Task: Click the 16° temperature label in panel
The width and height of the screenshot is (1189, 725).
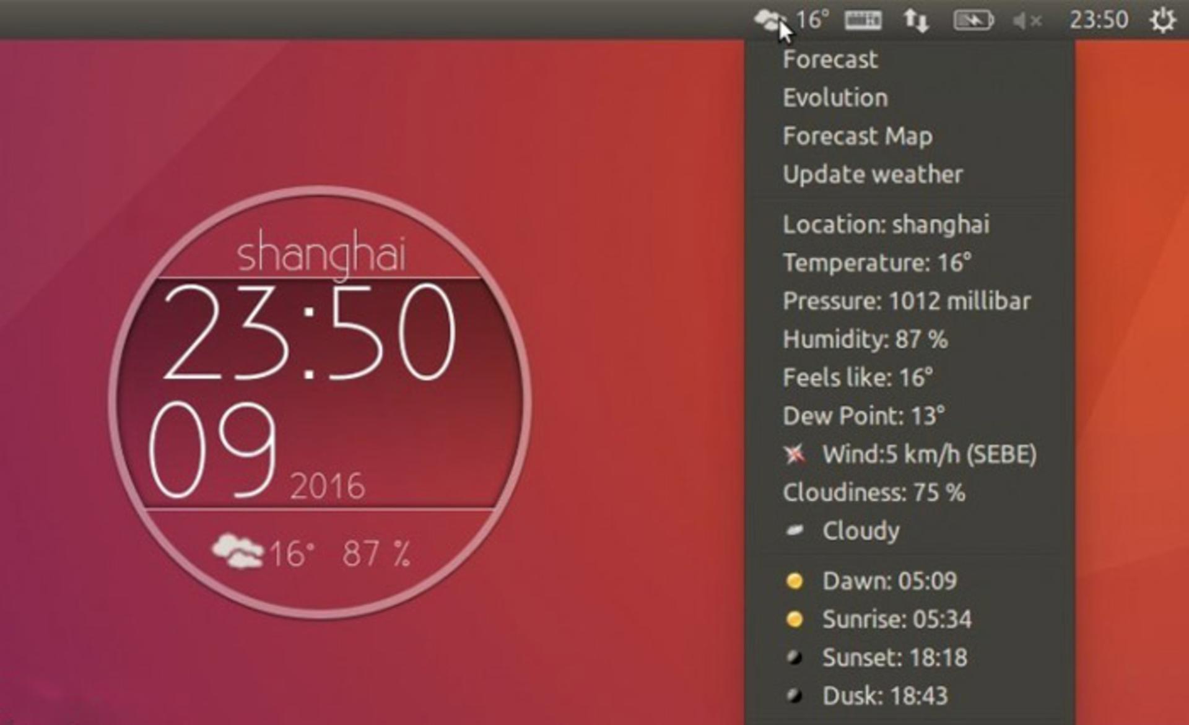Action: pos(812,20)
